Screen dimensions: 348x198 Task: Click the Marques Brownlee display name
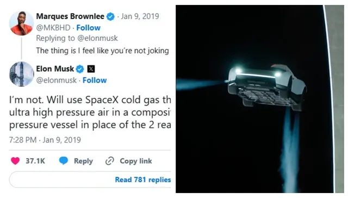click(70, 16)
